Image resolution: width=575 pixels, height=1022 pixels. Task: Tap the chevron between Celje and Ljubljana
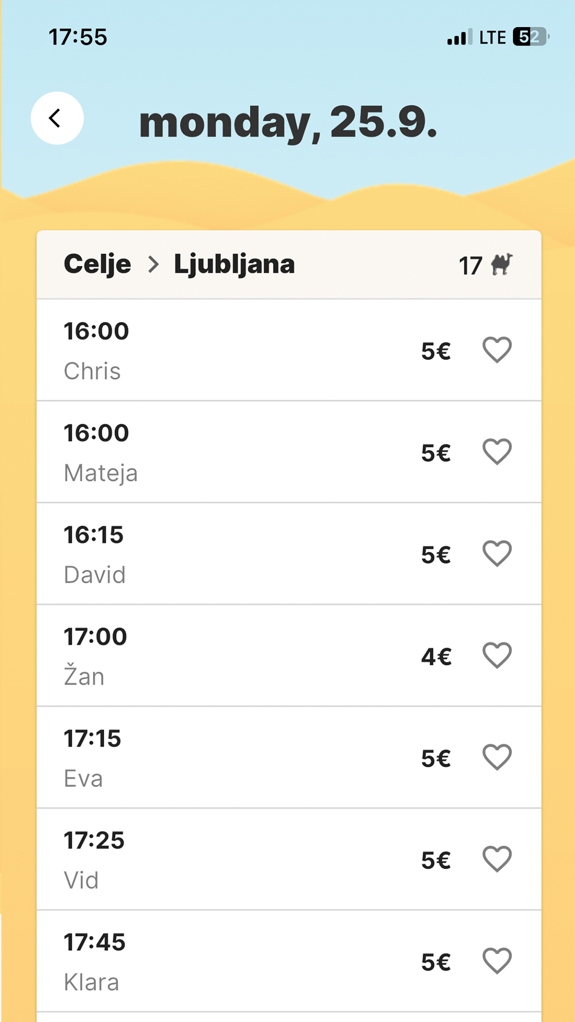point(153,264)
